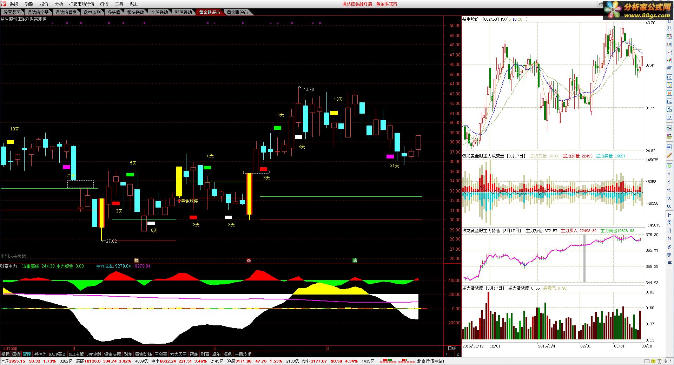Switch to 15-minute period in sidebar
Image resolution: width=674 pixels, height=365 pixels.
tap(669, 190)
